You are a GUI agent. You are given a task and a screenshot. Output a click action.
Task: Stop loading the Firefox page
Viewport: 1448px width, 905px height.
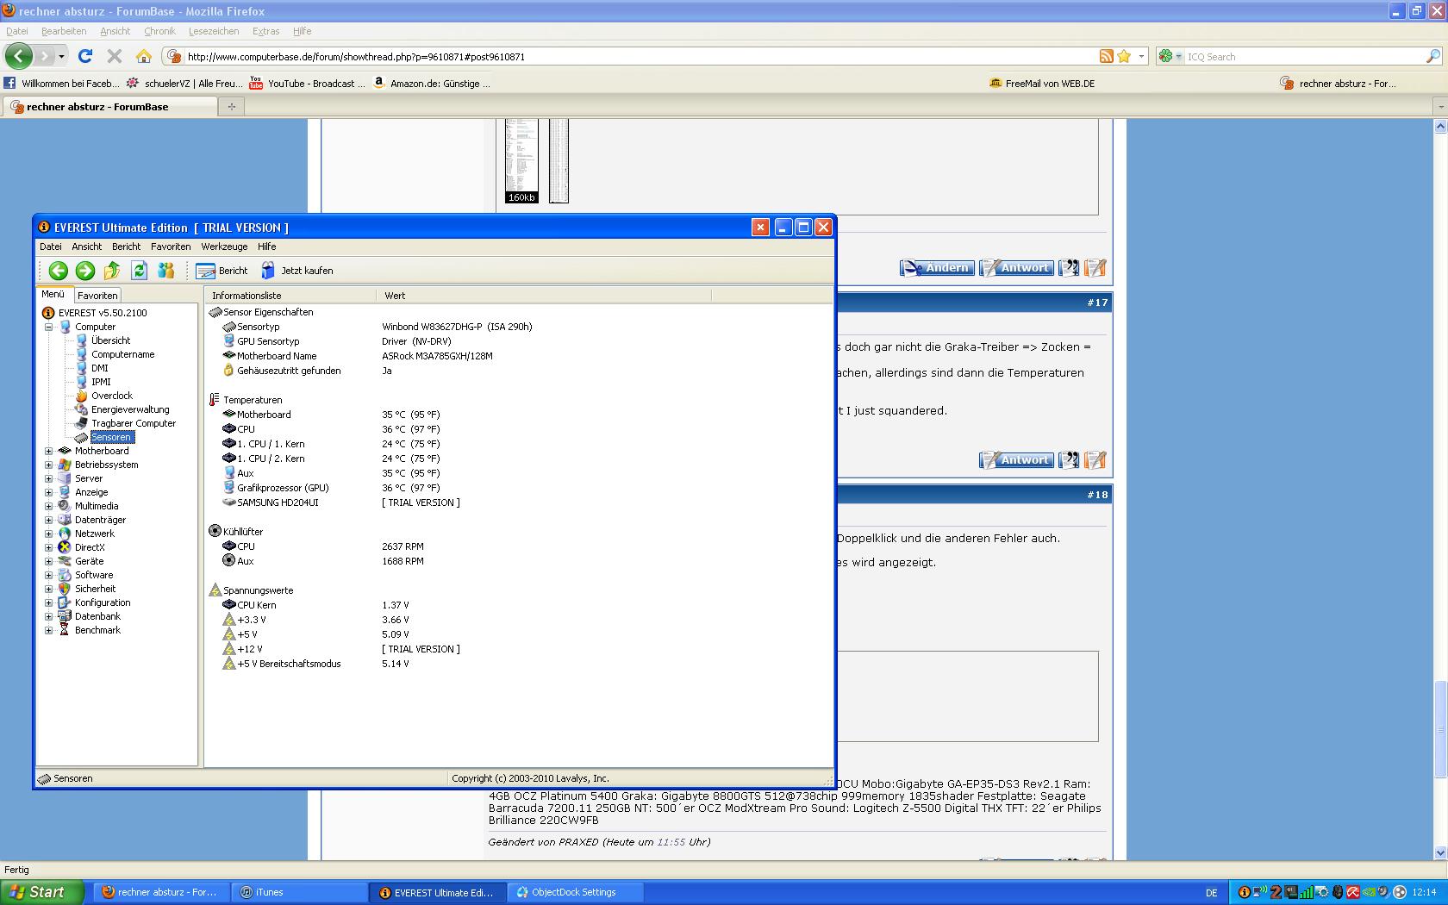coord(114,56)
